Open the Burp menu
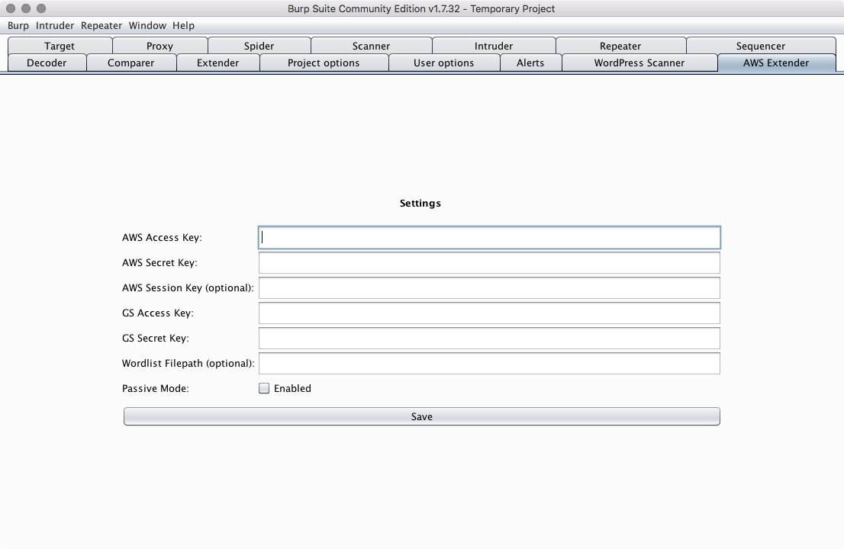Viewport: 844px width, 549px height. coord(18,25)
